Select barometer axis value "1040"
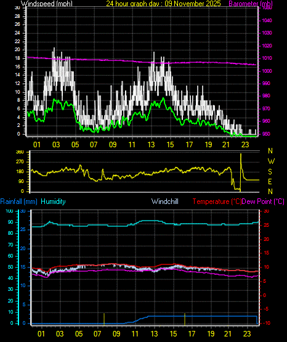 point(267,21)
